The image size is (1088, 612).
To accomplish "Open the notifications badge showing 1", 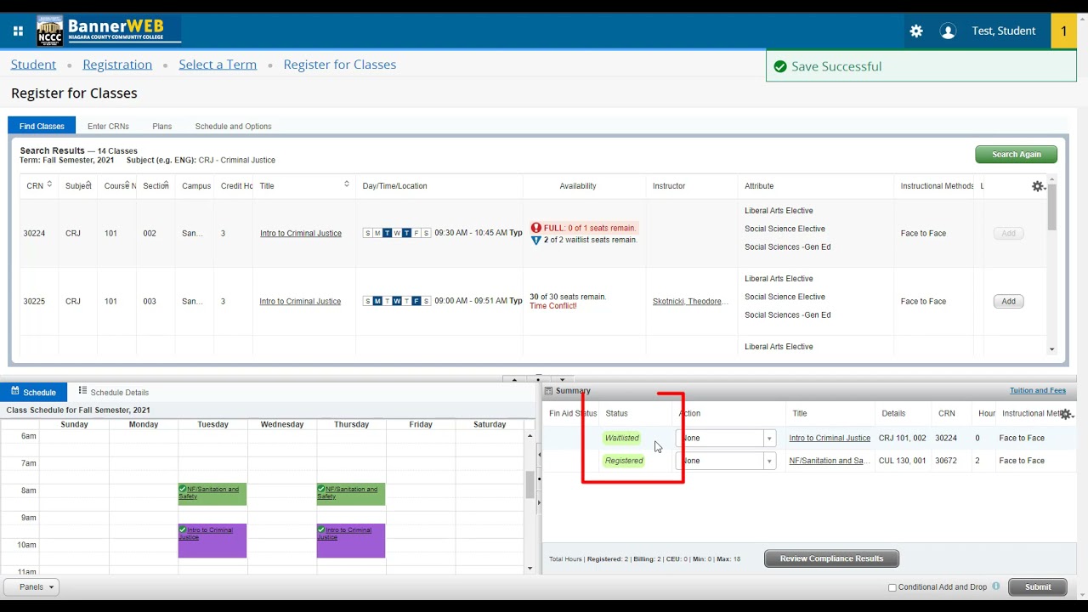I will click(1063, 31).
